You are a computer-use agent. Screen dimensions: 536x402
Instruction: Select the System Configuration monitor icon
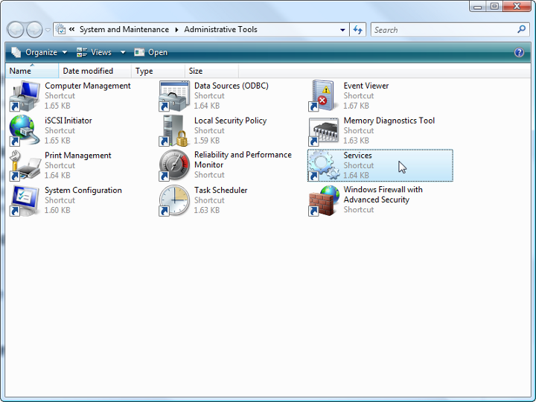pyautogui.click(x=25, y=200)
